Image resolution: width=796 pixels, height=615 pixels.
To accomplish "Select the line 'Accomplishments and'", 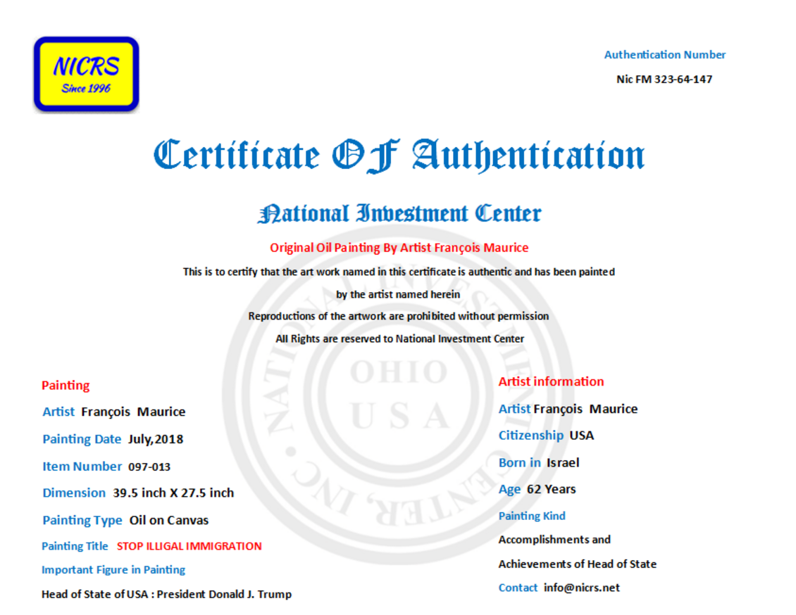I will click(x=554, y=540).
